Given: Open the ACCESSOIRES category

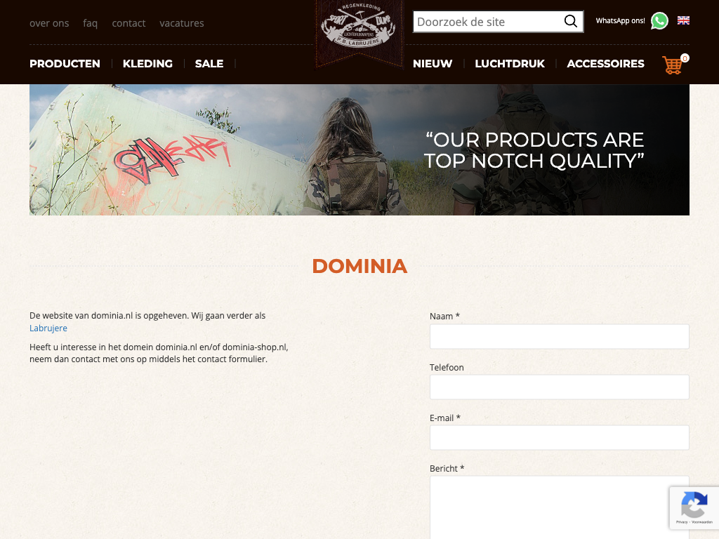Looking at the screenshot, I should pos(605,64).
